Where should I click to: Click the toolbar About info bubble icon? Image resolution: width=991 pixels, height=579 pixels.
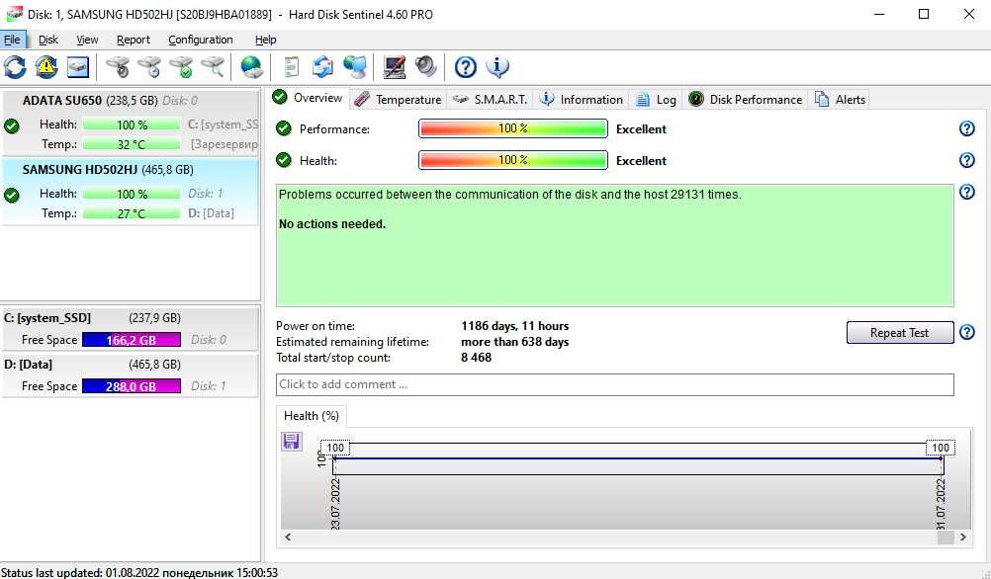[x=497, y=67]
